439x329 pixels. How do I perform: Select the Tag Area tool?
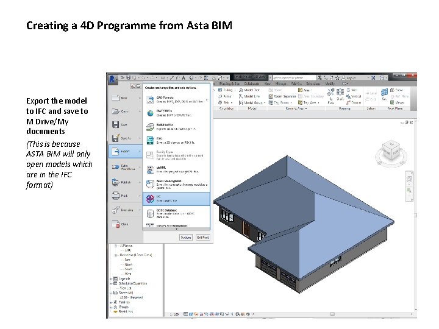pos(309,103)
